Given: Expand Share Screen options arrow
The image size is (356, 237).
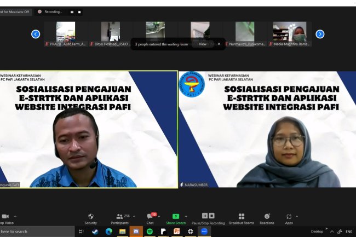Looking at the screenshot, I should click(x=186, y=216).
